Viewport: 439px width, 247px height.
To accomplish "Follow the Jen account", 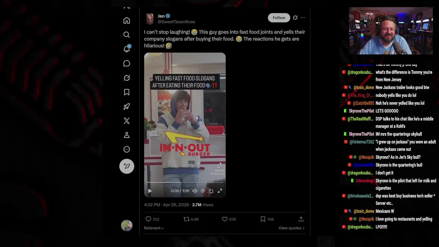I will [279, 18].
